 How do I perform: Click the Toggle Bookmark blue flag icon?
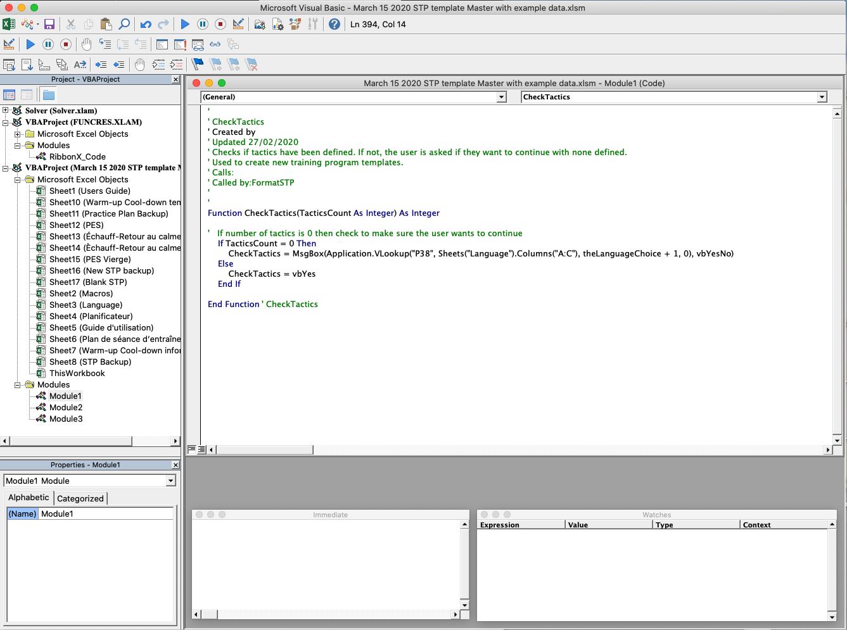pos(198,65)
